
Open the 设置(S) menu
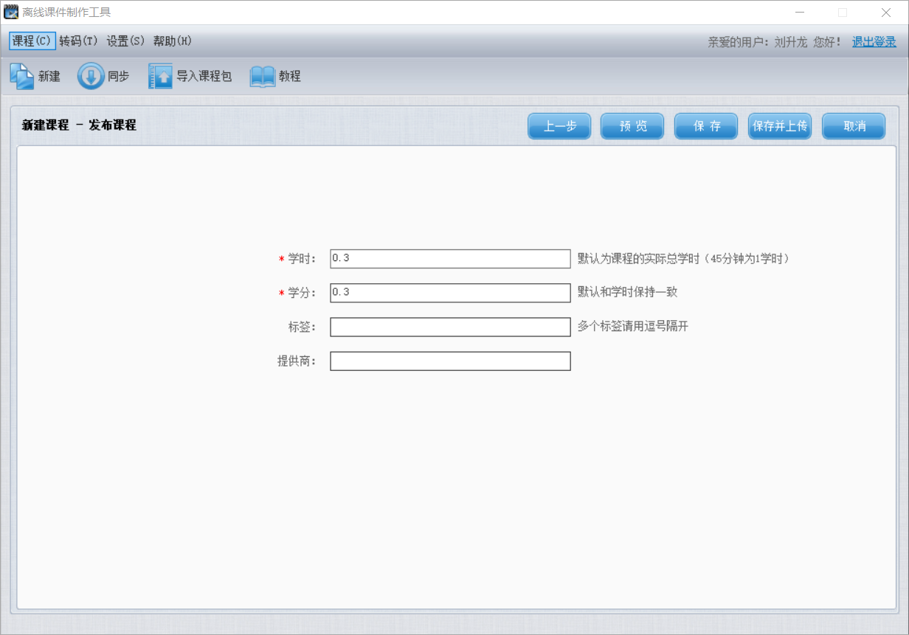coord(125,41)
